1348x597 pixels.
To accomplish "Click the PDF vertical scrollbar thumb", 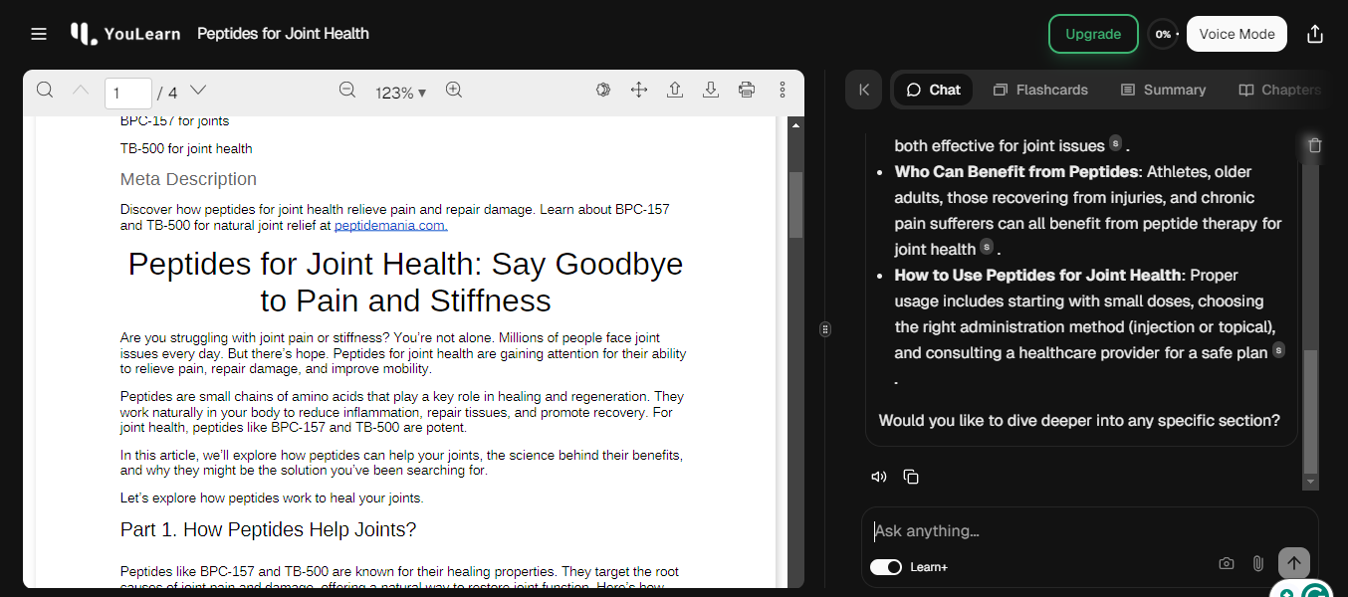I will [x=795, y=204].
